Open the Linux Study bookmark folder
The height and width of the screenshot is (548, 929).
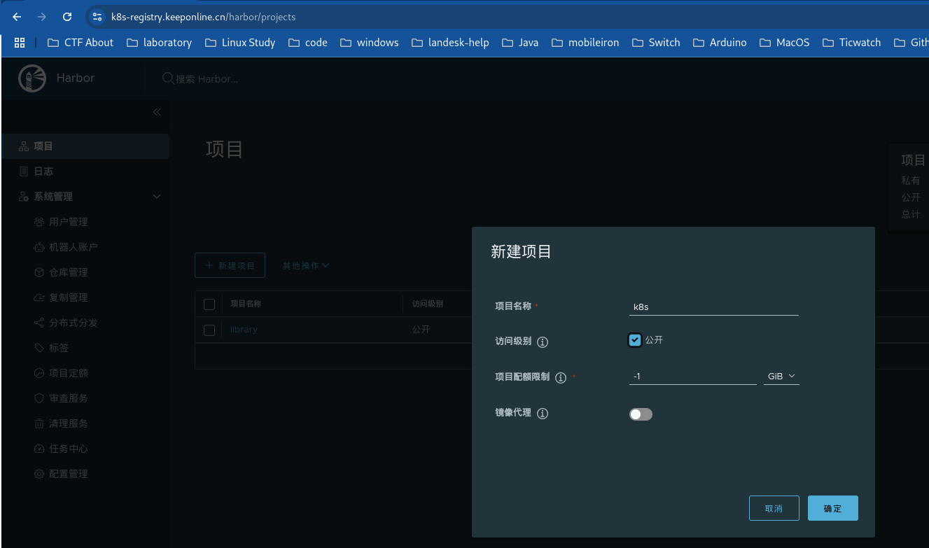(x=240, y=42)
